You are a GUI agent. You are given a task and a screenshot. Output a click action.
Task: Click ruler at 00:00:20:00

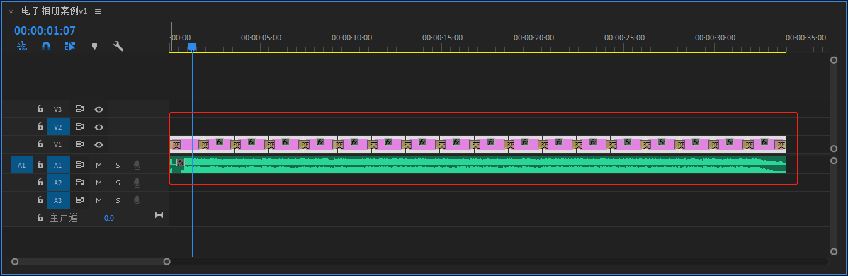(533, 38)
